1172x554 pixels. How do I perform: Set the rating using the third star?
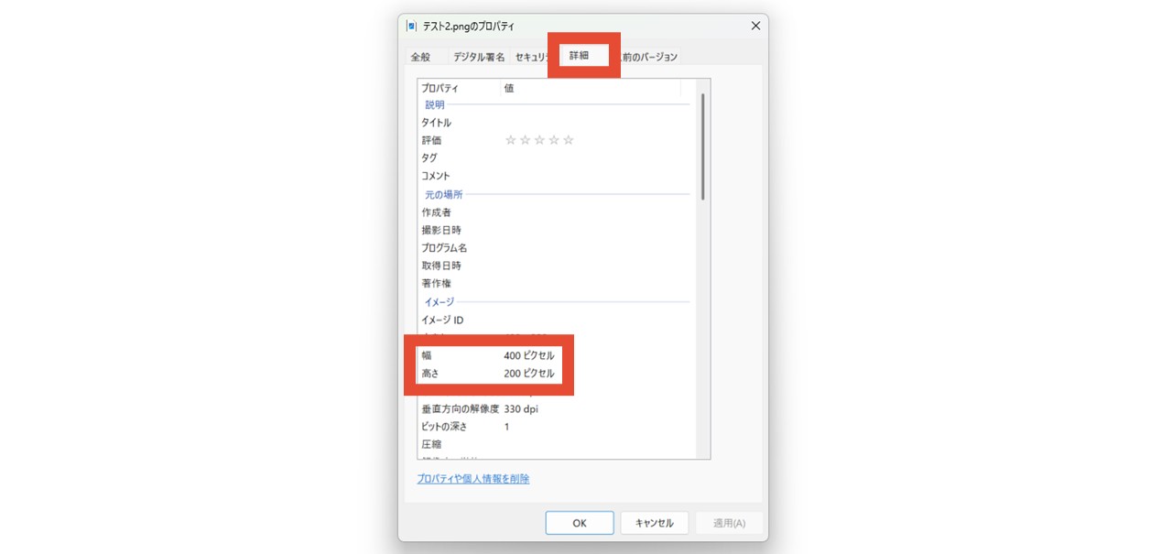point(539,140)
